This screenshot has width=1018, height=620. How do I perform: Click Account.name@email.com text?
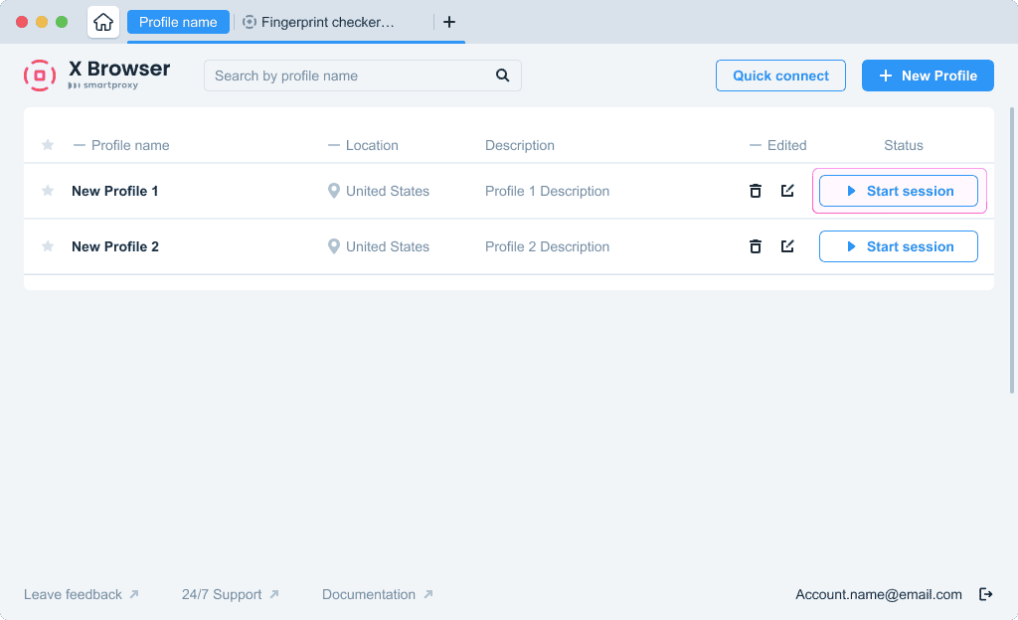click(x=879, y=594)
